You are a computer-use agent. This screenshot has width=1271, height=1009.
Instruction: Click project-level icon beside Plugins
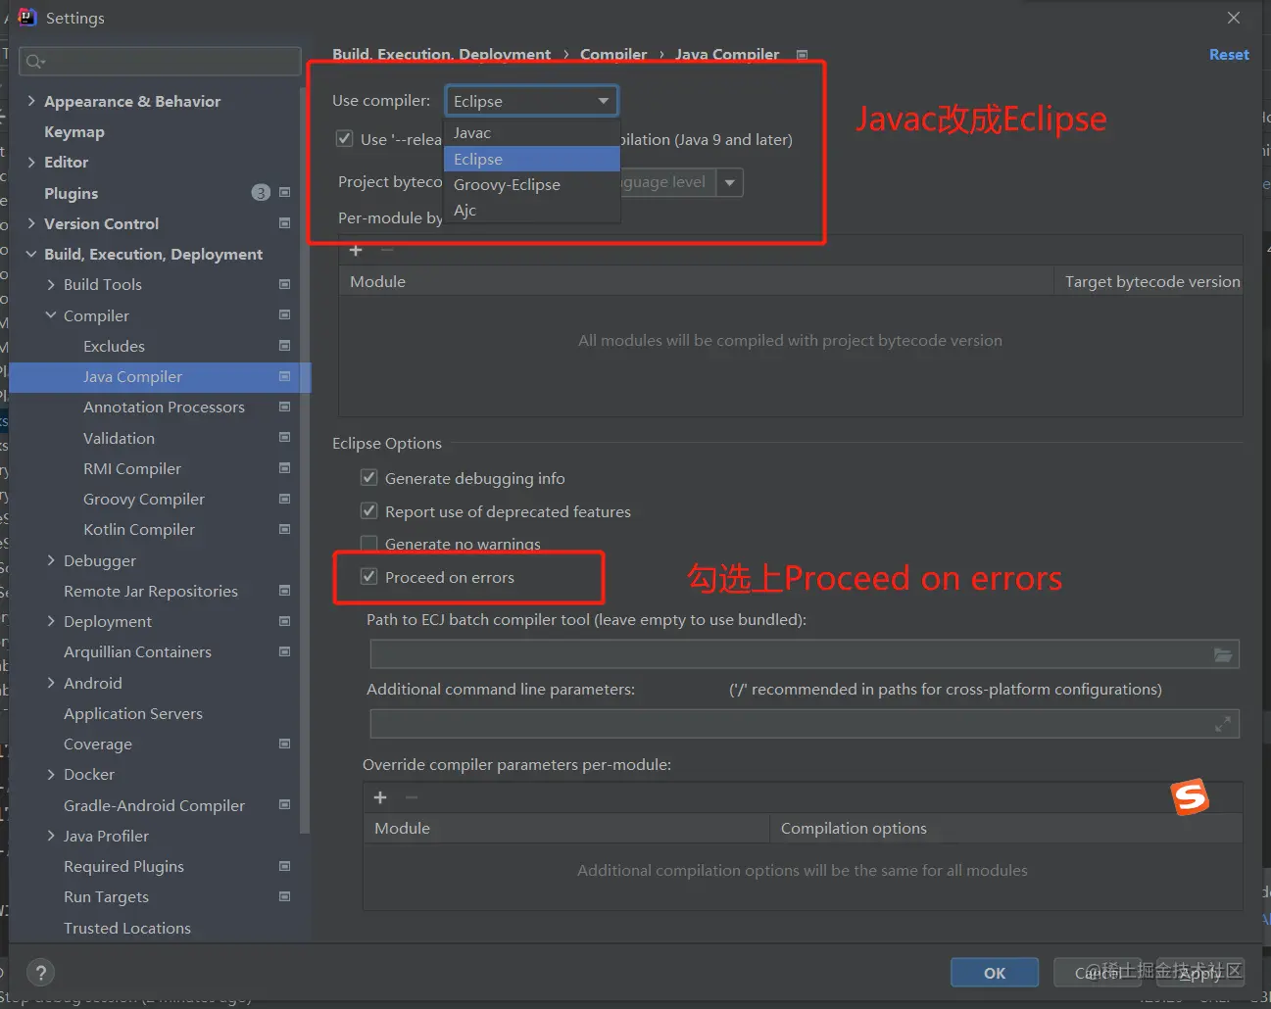(284, 193)
